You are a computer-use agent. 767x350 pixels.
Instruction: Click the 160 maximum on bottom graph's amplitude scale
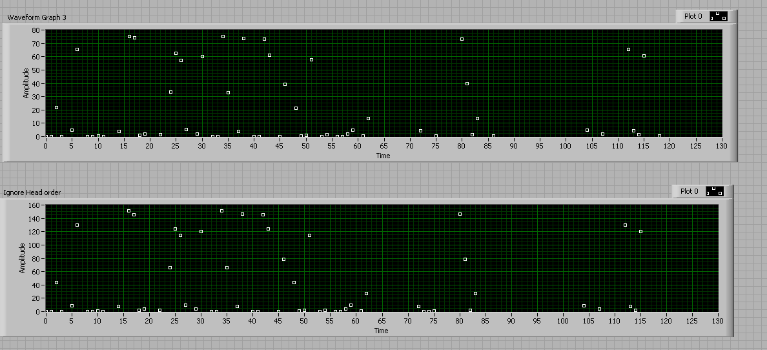(x=34, y=205)
